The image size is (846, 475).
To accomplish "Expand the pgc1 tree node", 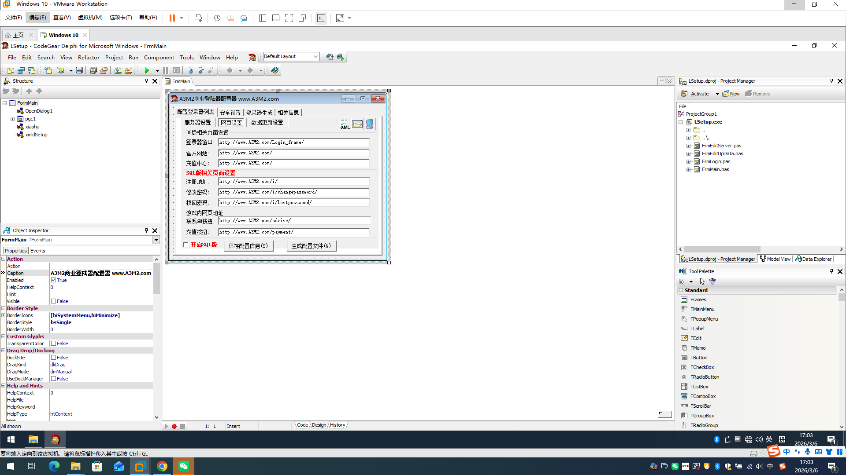I will [13, 119].
